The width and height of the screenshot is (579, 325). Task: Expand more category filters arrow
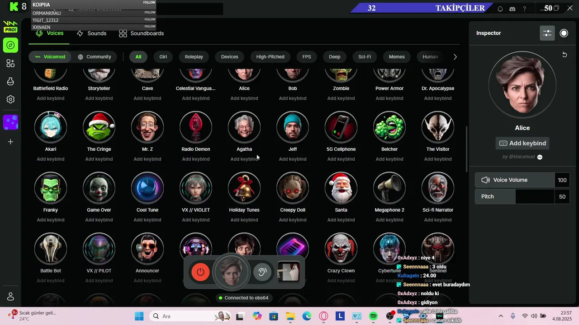(x=455, y=57)
